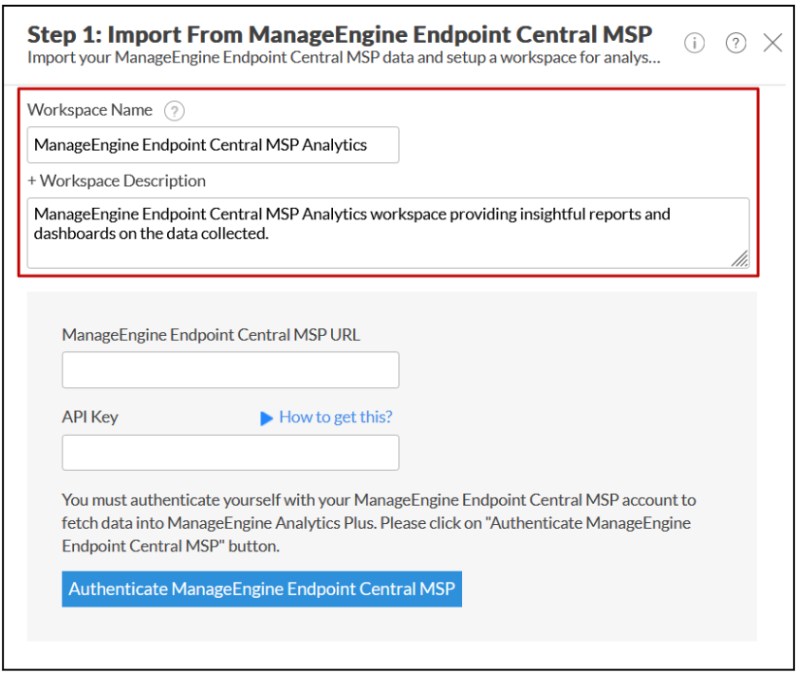797x673 pixels.
Task: Click the info icon in dialog header
Action: pos(695,44)
